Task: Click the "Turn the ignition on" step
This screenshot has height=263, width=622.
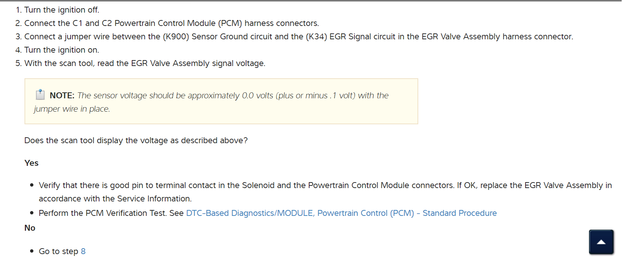Action: click(x=62, y=50)
